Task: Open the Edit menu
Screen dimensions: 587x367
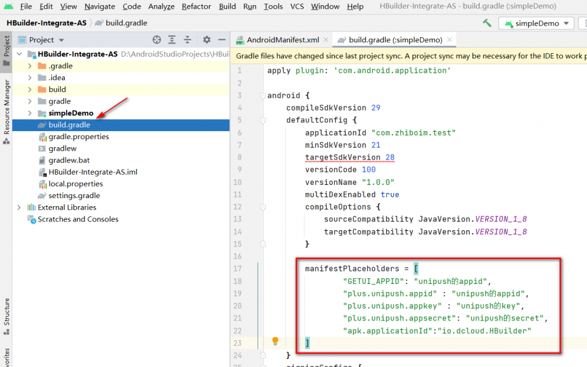Action: pyautogui.click(x=46, y=6)
